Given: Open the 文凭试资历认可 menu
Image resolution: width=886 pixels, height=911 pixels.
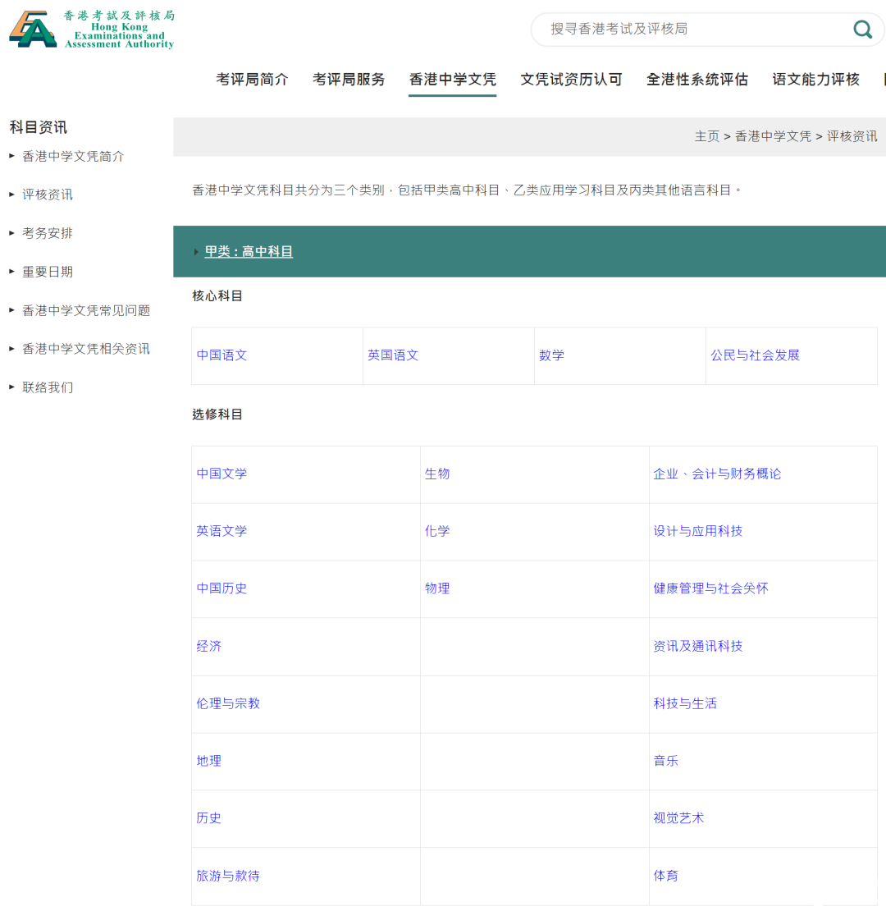Looking at the screenshot, I should 571,80.
